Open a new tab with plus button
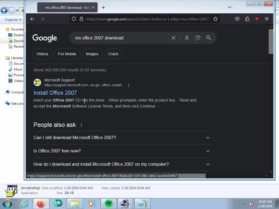 [103, 7]
